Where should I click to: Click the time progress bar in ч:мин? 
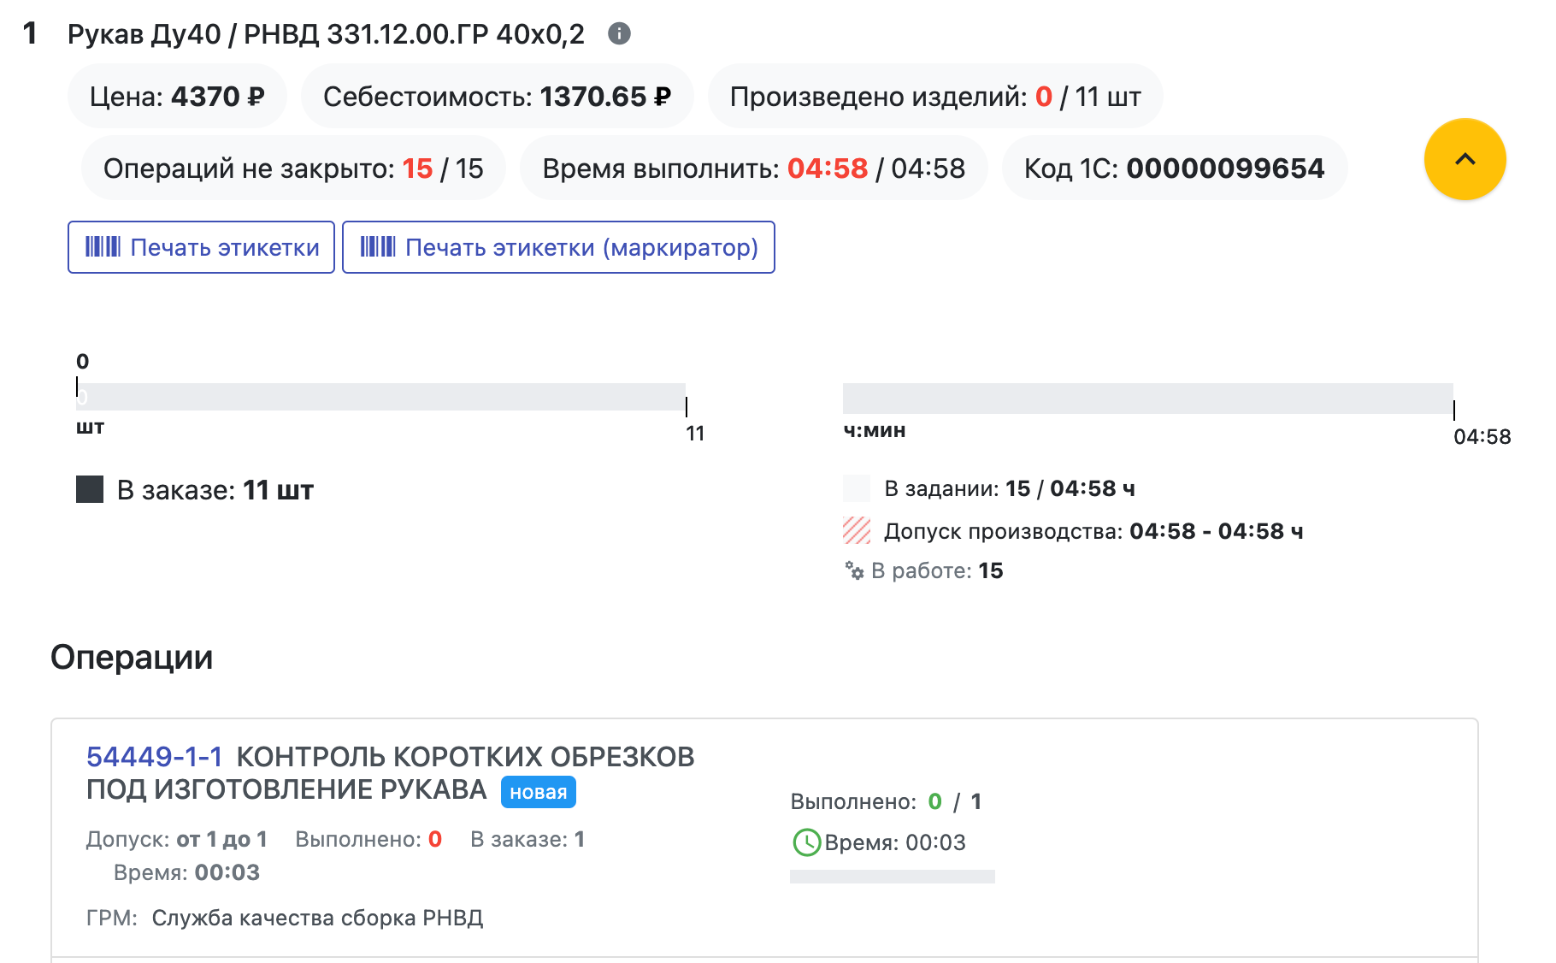pyautogui.click(x=1147, y=399)
